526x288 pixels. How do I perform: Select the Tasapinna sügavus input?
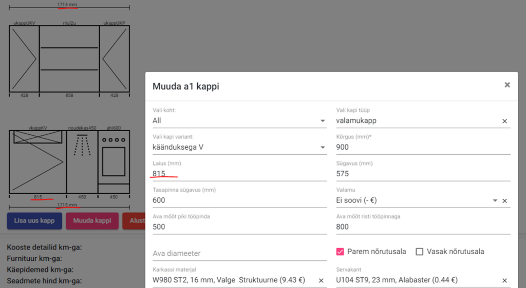239,200
